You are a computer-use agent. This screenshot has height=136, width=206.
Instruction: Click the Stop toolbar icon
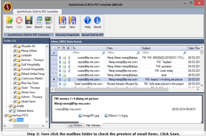(x=19, y=20)
